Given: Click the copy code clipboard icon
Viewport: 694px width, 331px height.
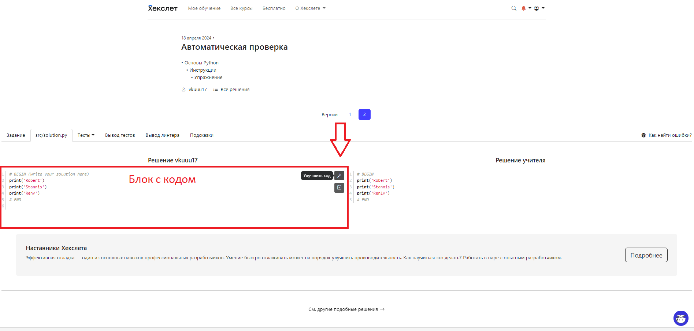Looking at the screenshot, I should click(339, 188).
